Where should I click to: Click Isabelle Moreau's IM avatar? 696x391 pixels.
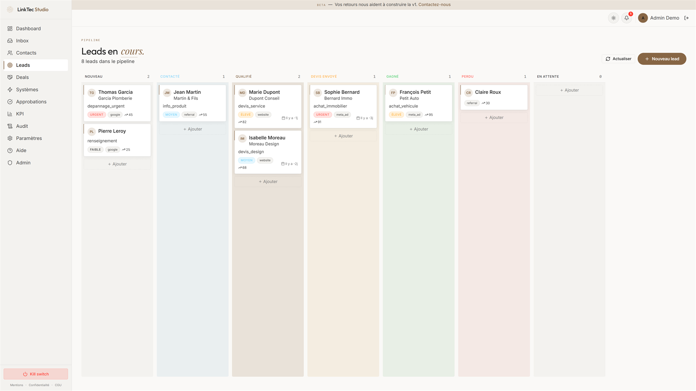242,139
